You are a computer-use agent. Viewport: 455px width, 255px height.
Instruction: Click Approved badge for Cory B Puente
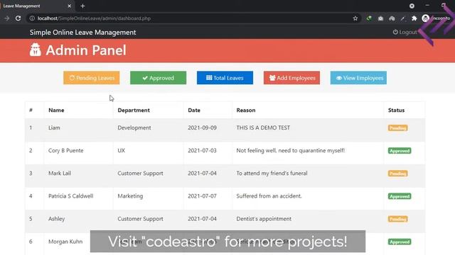400,151
